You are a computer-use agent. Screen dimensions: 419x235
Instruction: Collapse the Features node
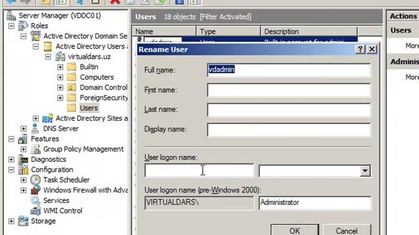(x=11, y=139)
